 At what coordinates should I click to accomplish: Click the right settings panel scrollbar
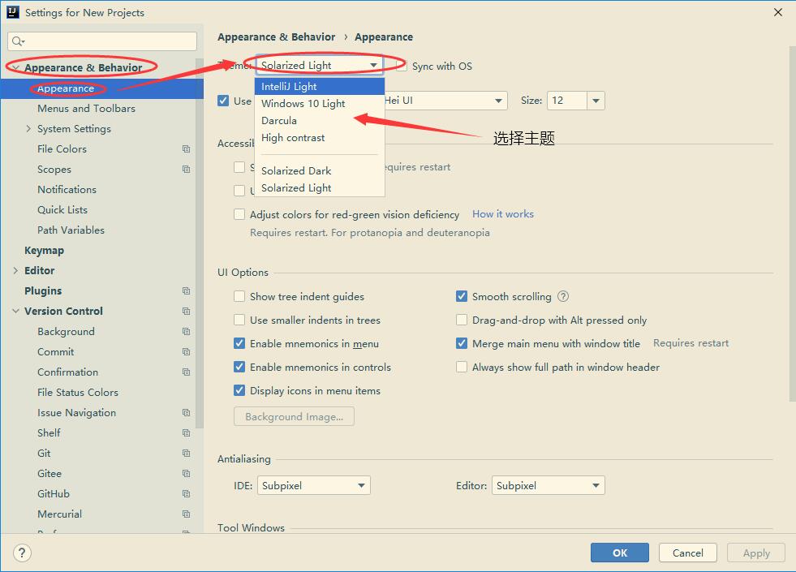792,223
